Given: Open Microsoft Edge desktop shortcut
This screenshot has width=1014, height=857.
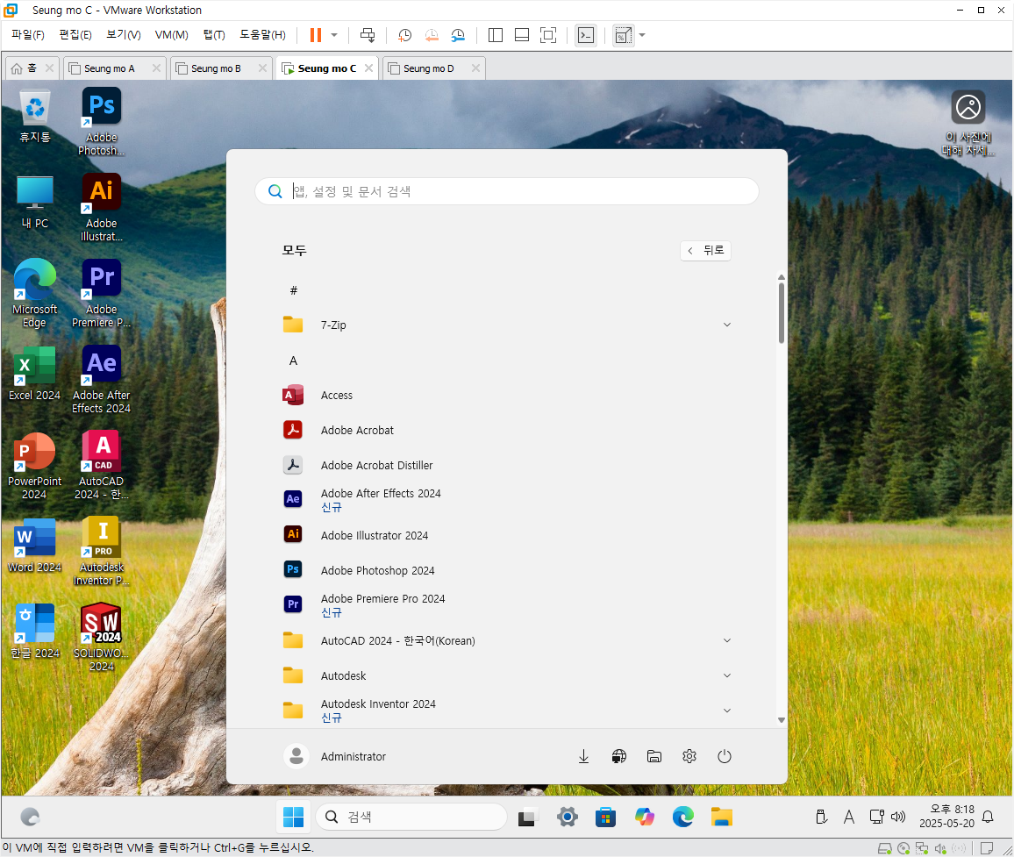Looking at the screenshot, I should [34, 294].
